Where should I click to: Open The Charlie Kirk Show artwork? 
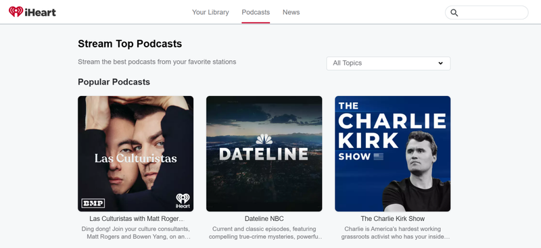point(393,153)
